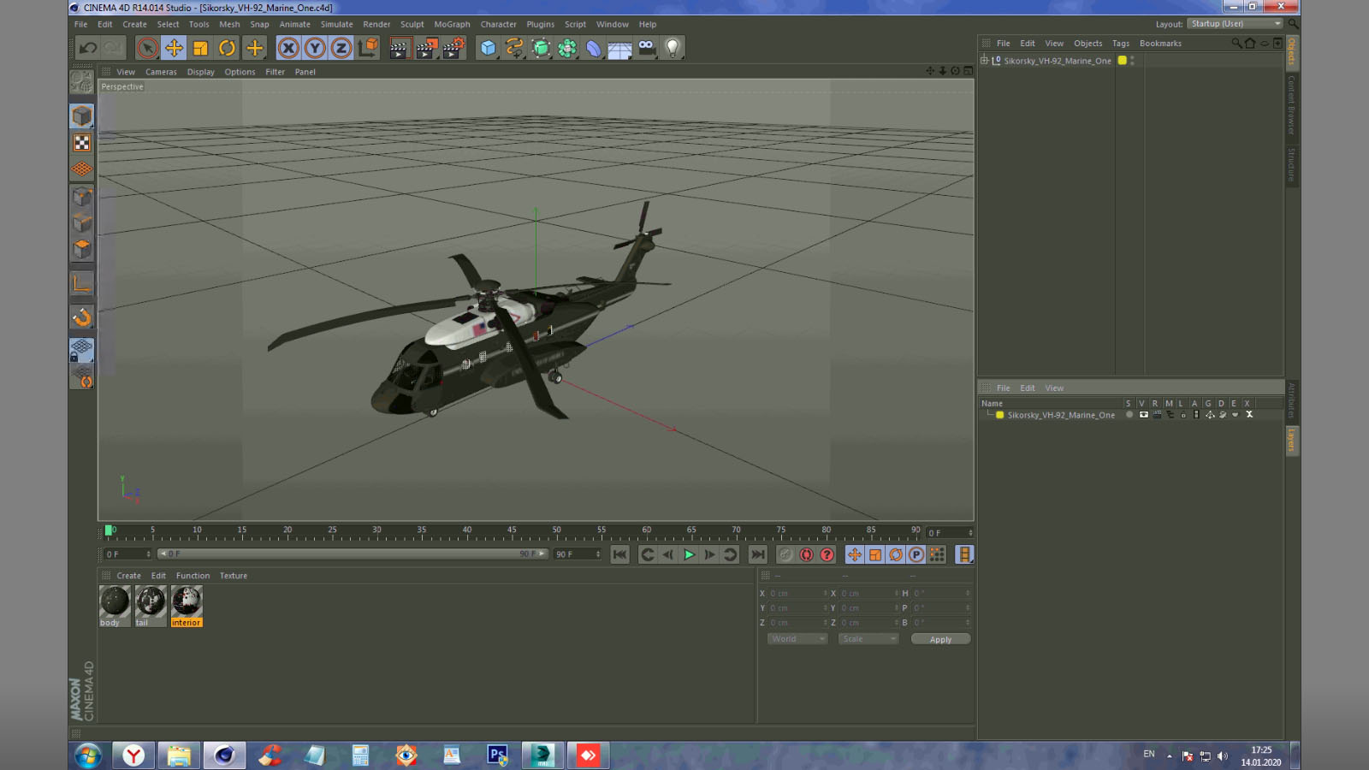1369x770 pixels.
Task: Enable the Axis mode L icon
Action: click(81, 283)
